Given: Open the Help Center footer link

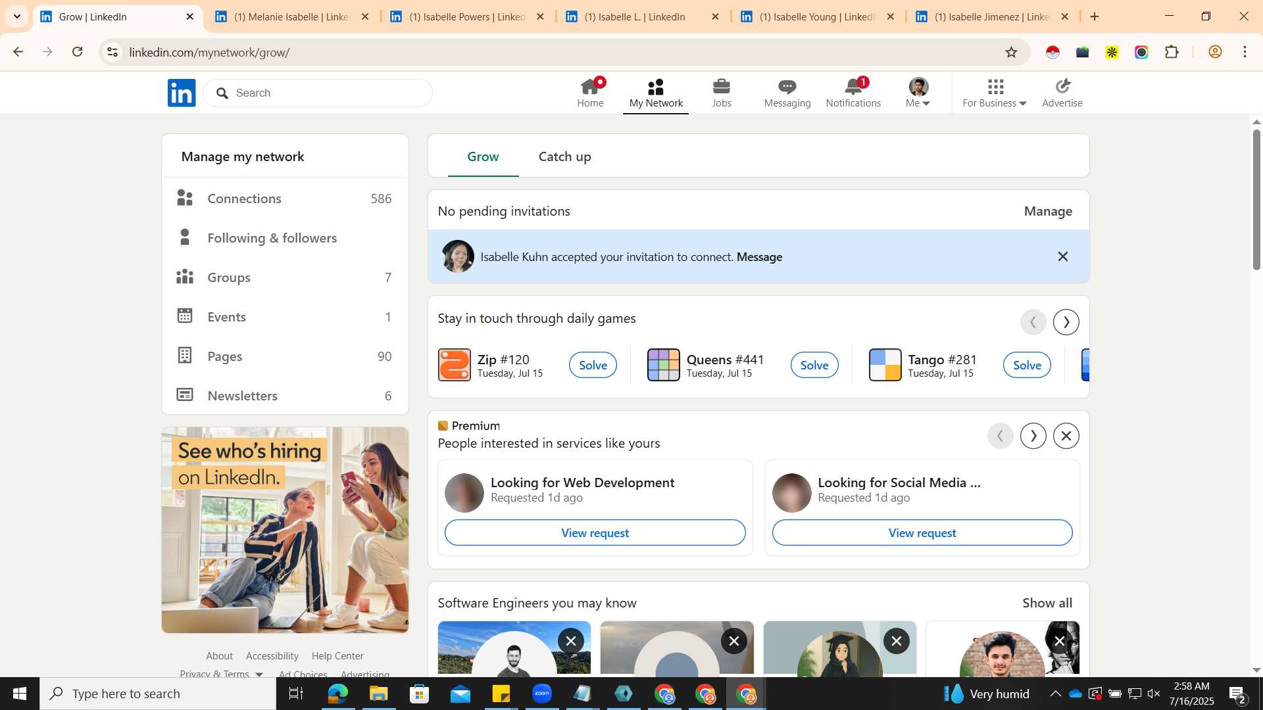Looking at the screenshot, I should [337, 655].
